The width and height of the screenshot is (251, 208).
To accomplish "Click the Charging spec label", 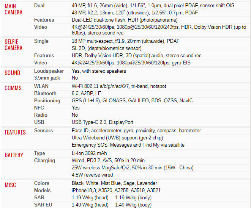I will pos(45,160).
